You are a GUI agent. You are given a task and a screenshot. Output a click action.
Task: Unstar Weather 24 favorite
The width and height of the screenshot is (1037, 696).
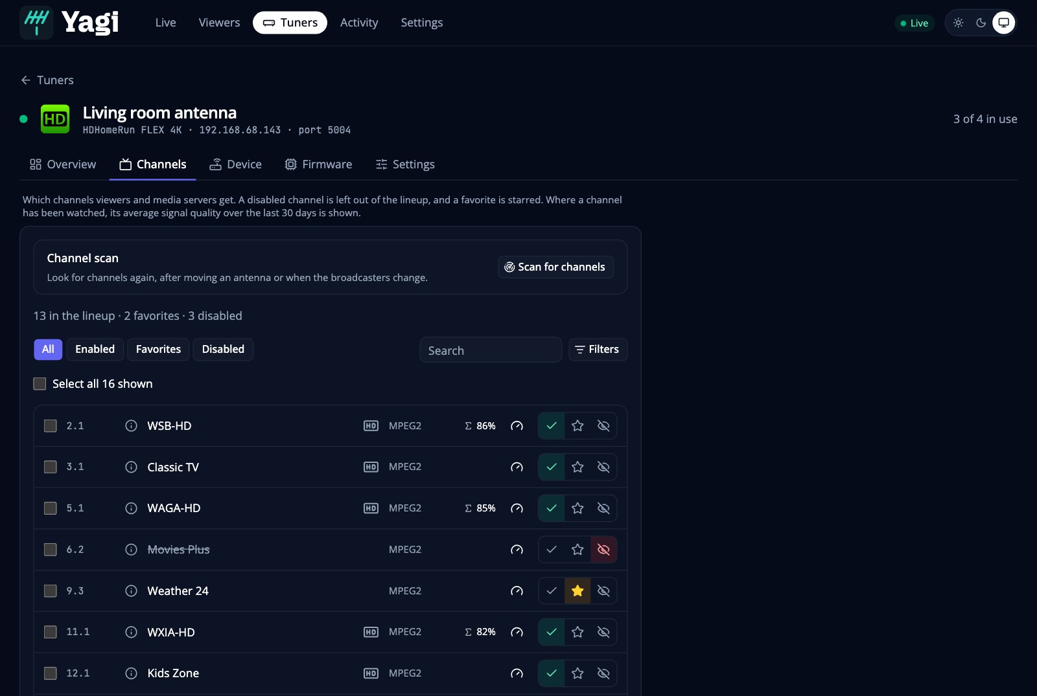(x=577, y=590)
